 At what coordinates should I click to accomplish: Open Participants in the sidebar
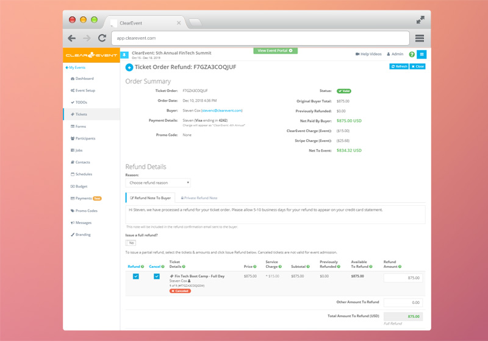pyautogui.click(x=83, y=138)
